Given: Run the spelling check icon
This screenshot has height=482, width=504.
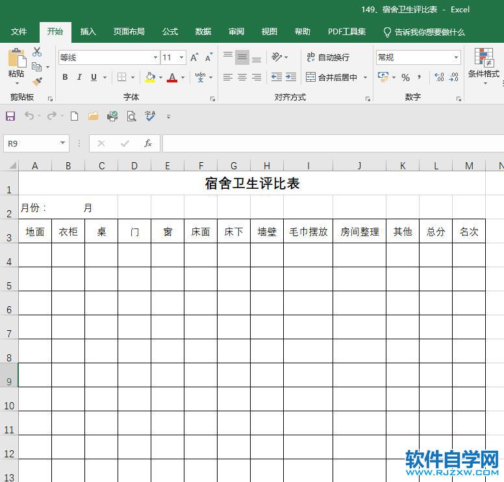Looking at the screenshot, I should [x=150, y=116].
